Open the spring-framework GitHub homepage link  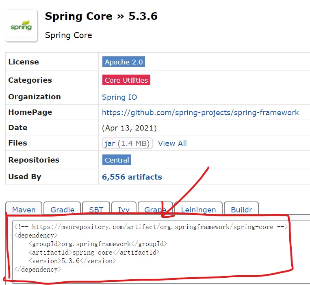(x=200, y=112)
